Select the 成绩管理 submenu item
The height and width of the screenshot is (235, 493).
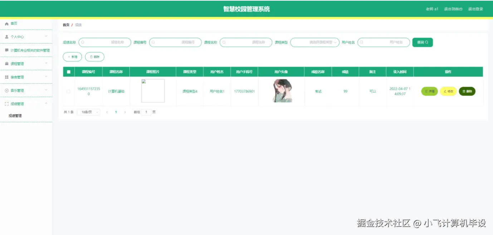15,116
